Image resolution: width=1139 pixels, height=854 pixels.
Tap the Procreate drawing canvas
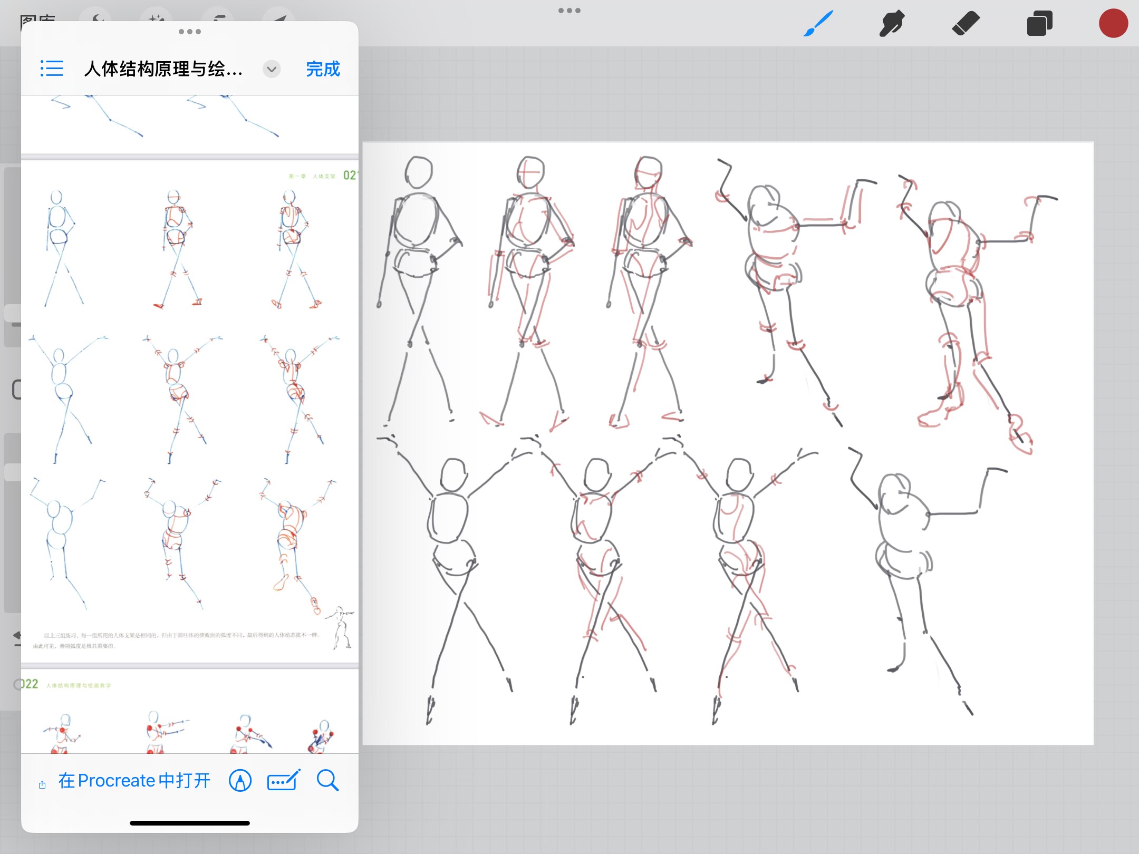pyautogui.click(x=728, y=443)
